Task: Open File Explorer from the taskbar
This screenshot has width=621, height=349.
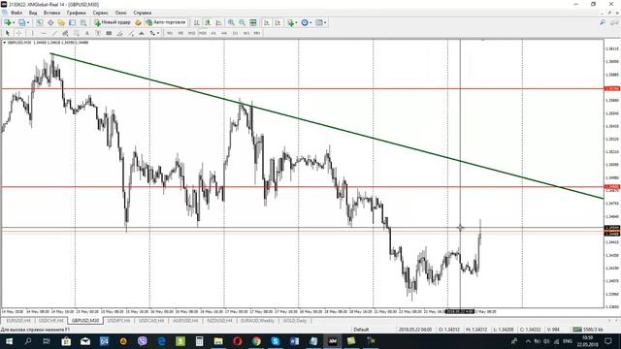Action: click(218, 341)
